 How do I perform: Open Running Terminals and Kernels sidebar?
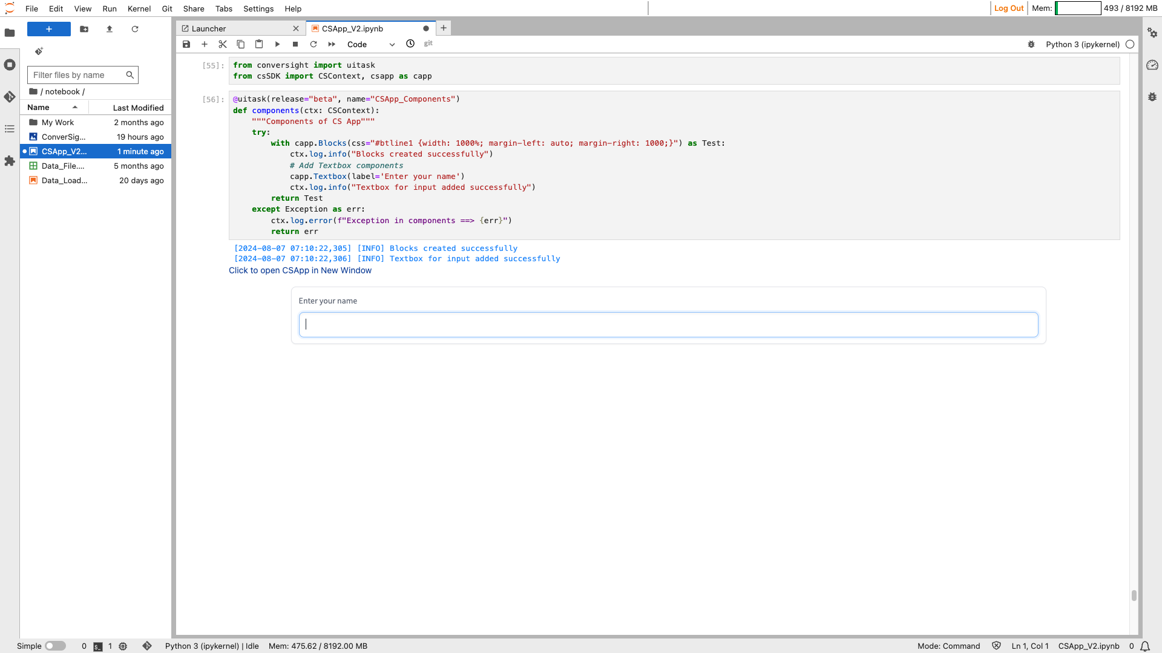tap(10, 65)
